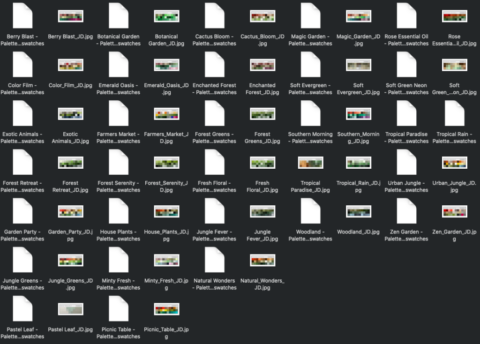Click the Picnic_Table_JD.jpg color palette thumbnail
The height and width of the screenshot is (344, 480).
coord(166,309)
